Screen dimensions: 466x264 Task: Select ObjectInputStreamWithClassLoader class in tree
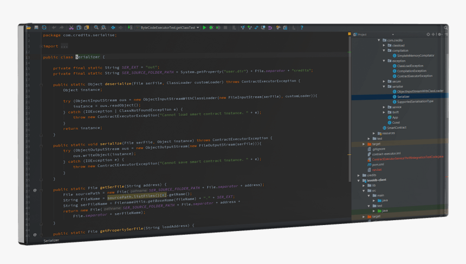(420, 91)
